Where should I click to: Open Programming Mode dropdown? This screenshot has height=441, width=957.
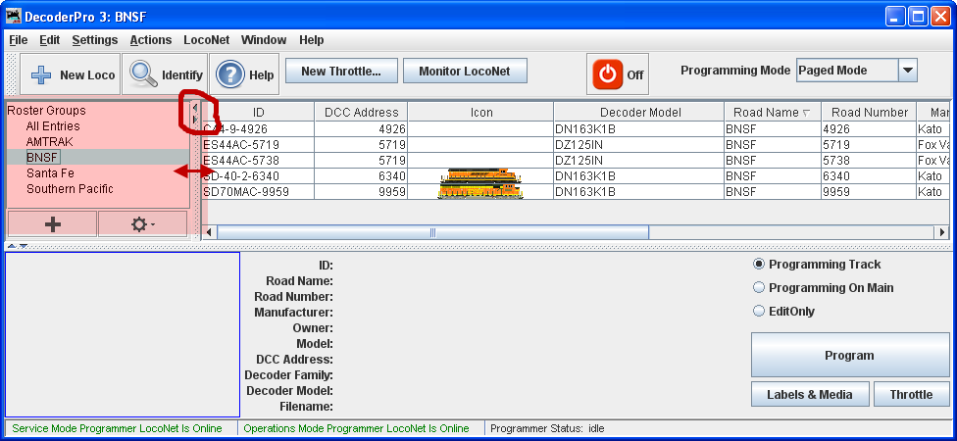point(908,71)
